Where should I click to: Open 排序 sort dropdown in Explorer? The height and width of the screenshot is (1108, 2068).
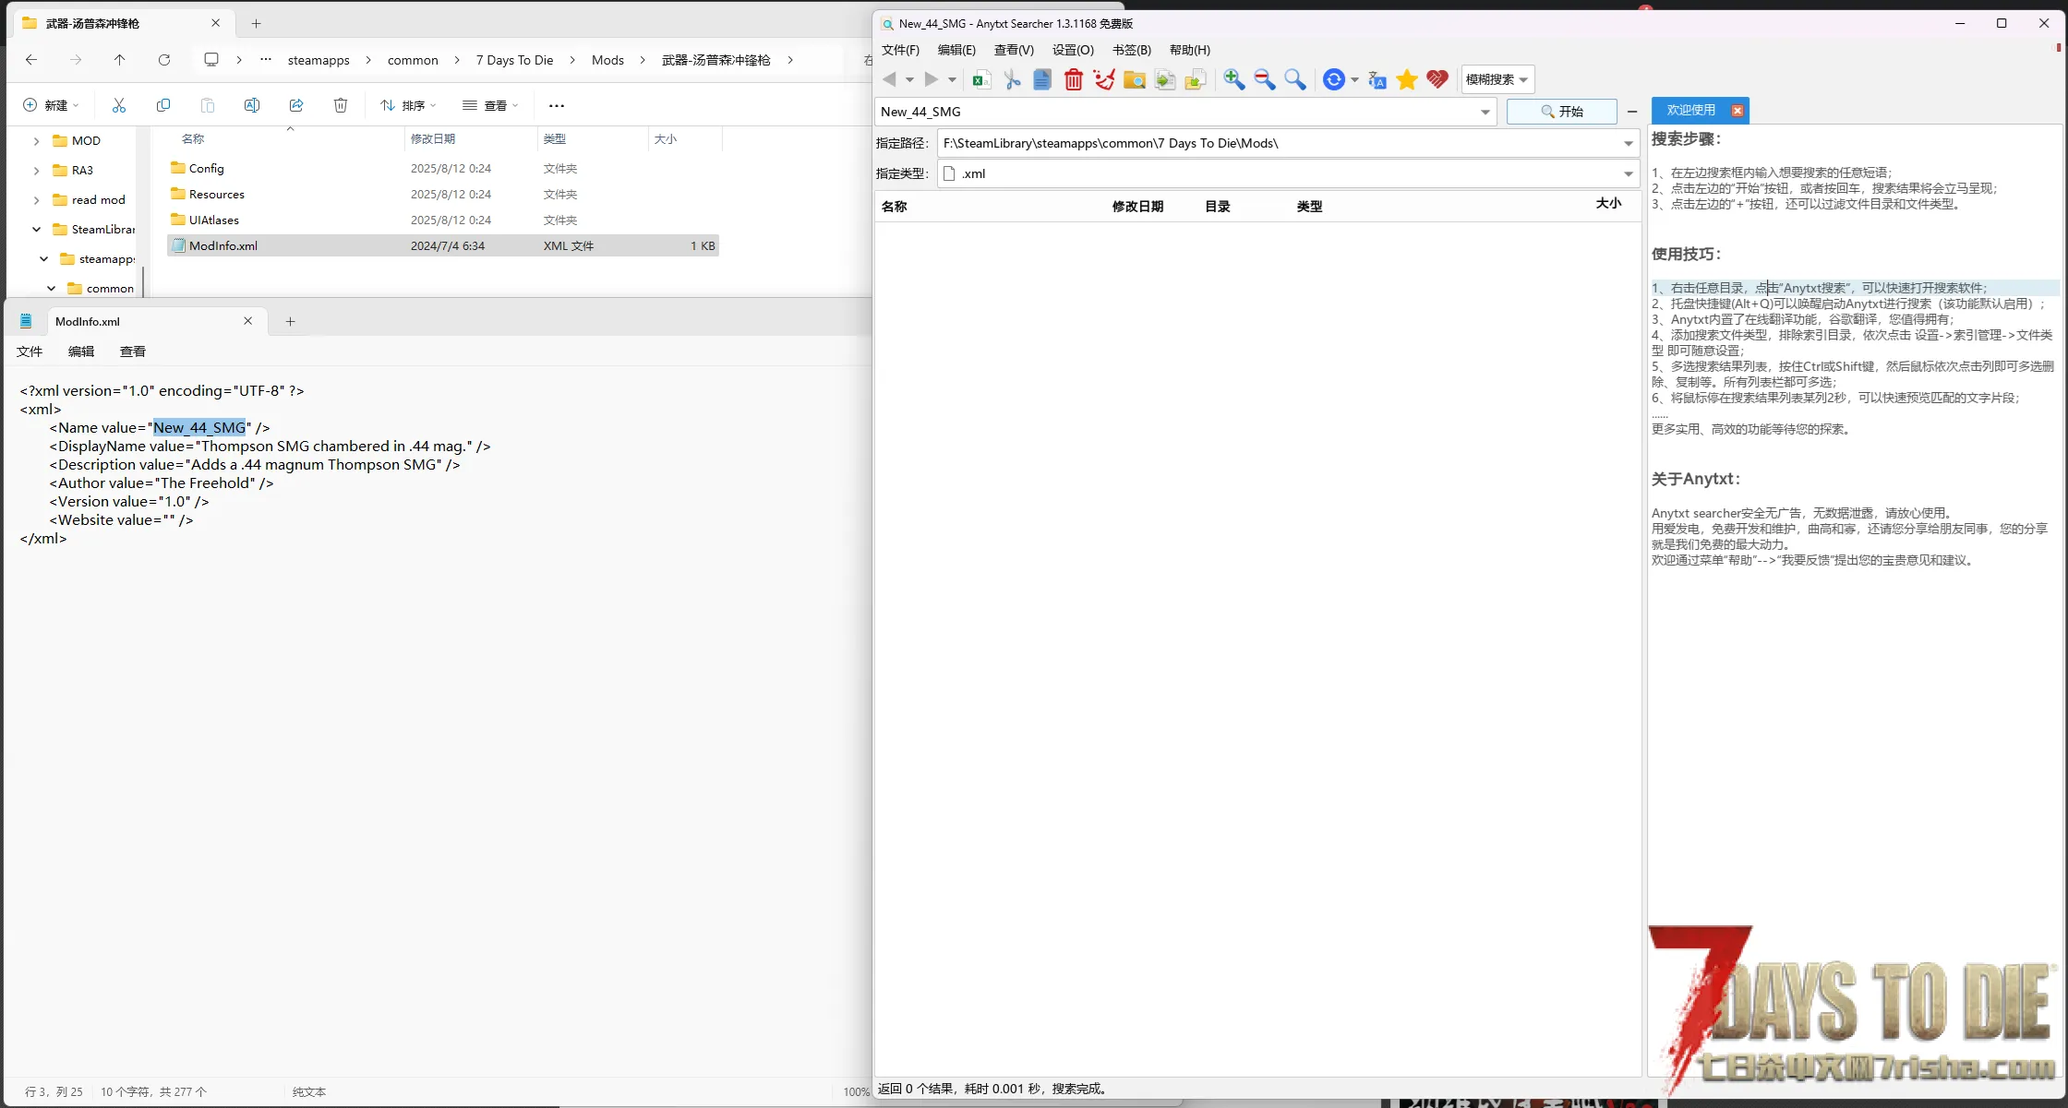click(x=408, y=105)
